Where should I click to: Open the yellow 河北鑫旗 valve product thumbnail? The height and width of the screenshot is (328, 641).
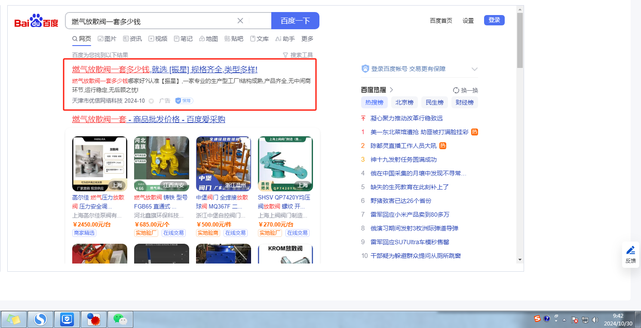point(161,163)
